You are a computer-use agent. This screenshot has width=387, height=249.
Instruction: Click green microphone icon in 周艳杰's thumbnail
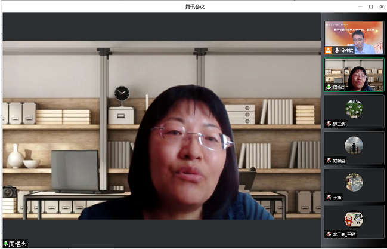329,87
